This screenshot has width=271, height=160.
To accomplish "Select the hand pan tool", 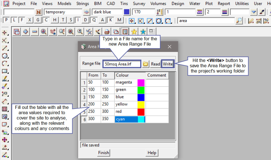I will pyautogui.click(x=53, y=32).
